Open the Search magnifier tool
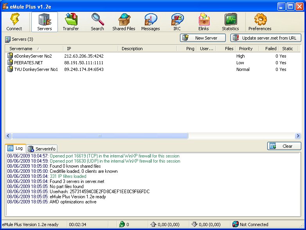Viewport: 306px width, 230px height. [97, 22]
